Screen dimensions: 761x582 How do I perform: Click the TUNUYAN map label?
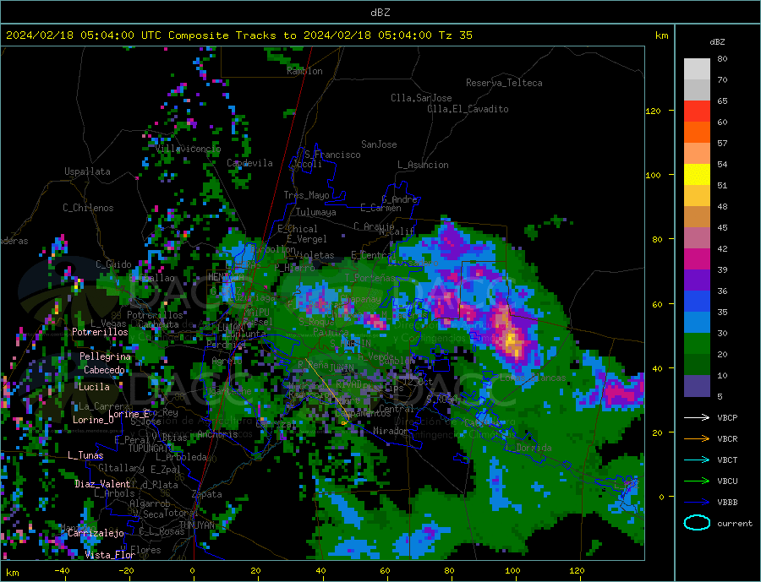pyautogui.click(x=196, y=525)
